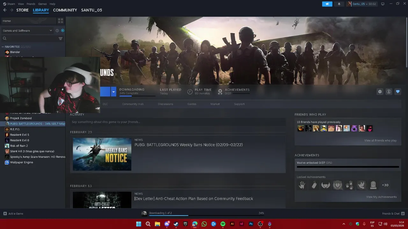Screen dimensions: 408x229
Task: Open Friends & Chat
Action: [393, 214]
